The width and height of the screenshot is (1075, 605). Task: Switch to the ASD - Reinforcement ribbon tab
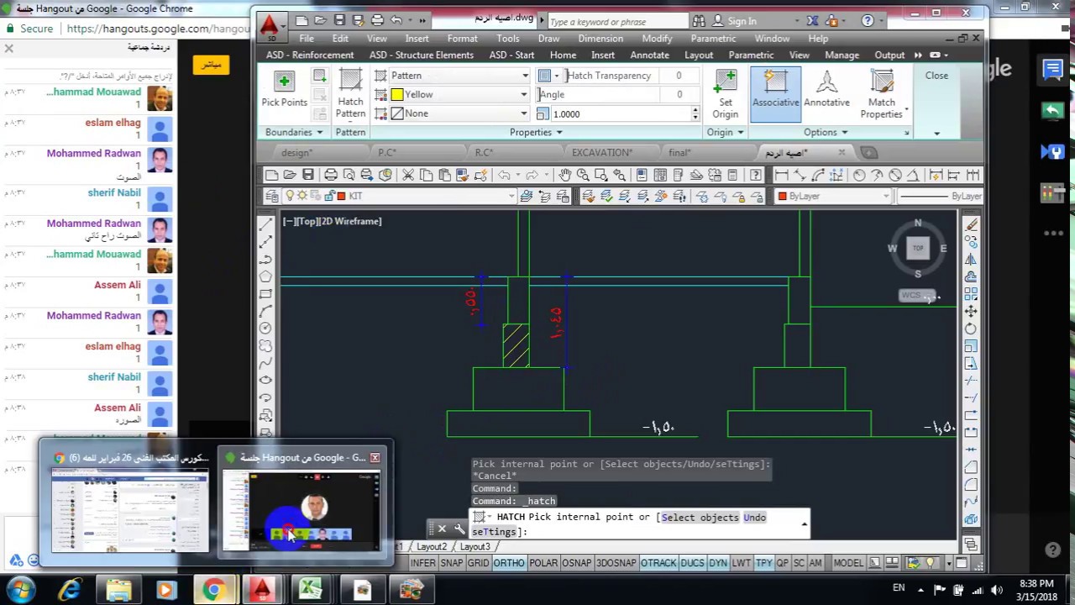click(x=310, y=55)
